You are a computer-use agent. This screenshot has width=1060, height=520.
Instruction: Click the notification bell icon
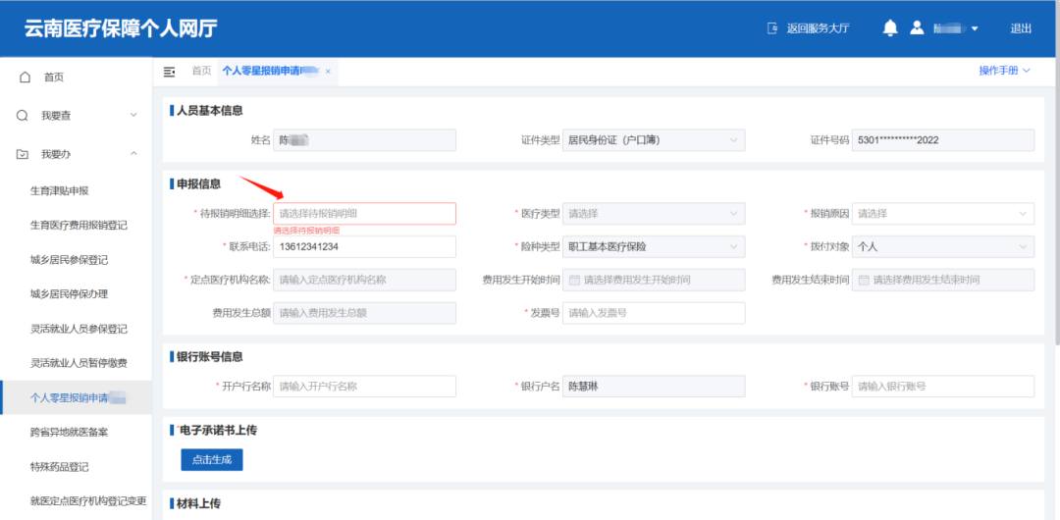pyautogui.click(x=890, y=28)
